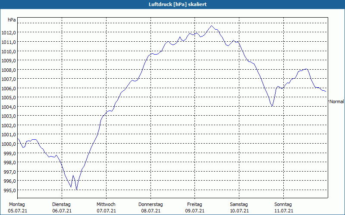Click the 1003,0 axis value
The height and width of the screenshot is (215, 345).
(9, 116)
